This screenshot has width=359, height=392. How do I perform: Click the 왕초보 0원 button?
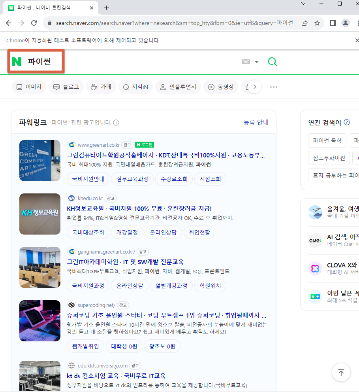tap(162, 346)
